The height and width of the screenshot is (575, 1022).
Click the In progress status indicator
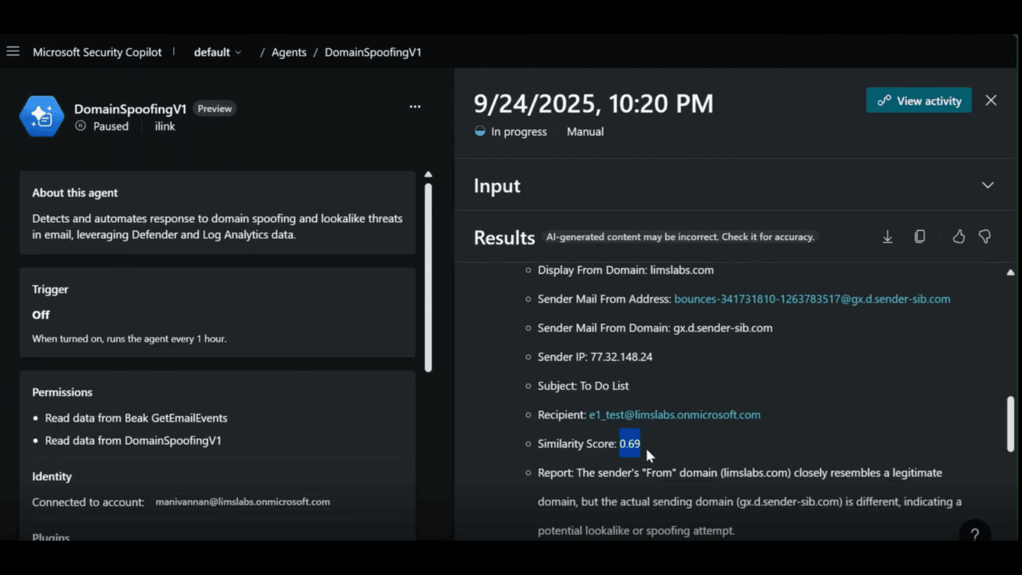511,132
